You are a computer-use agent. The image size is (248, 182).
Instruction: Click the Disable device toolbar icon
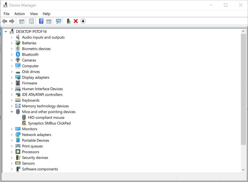[83, 21]
